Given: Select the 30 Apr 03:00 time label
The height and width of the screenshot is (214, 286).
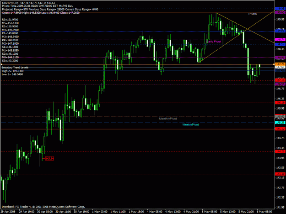Looking at the screenshot, I should point(45,212).
